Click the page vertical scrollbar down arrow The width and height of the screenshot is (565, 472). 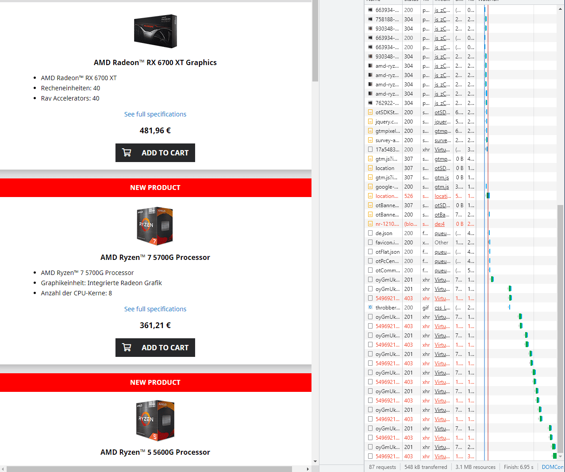pos(315,461)
